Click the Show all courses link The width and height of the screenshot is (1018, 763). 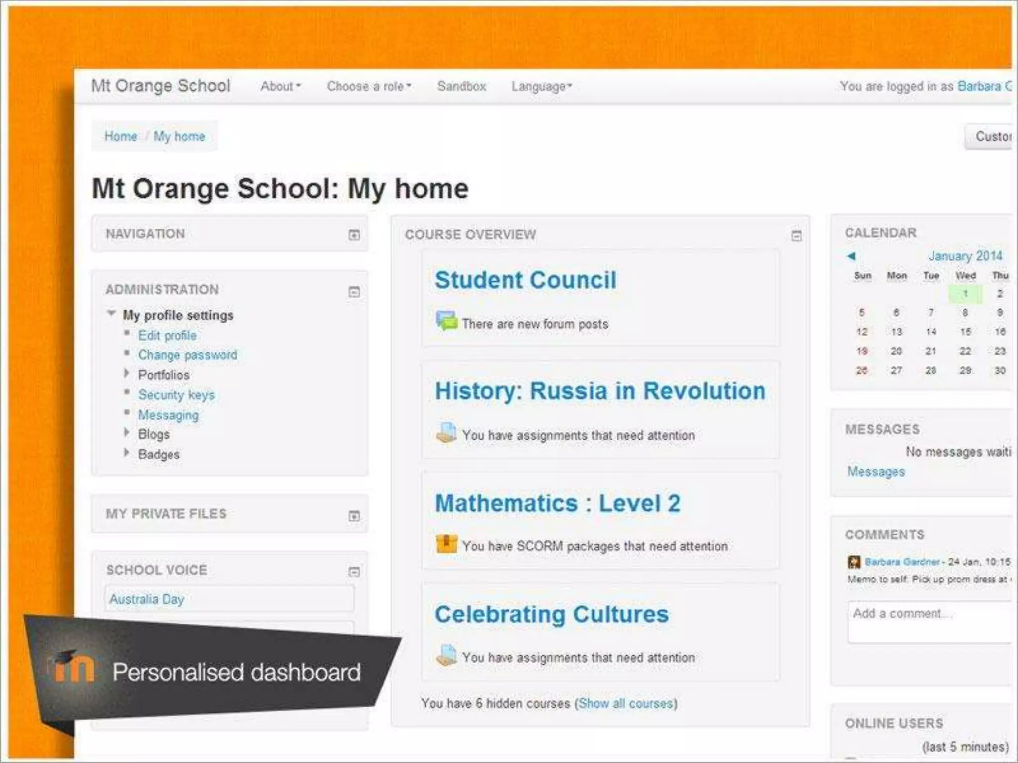[625, 703]
